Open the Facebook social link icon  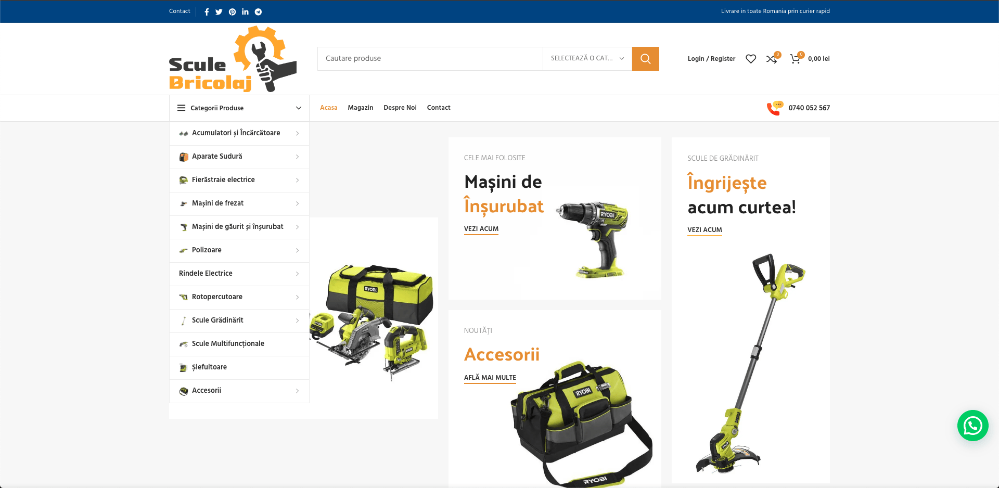coord(207,12)
